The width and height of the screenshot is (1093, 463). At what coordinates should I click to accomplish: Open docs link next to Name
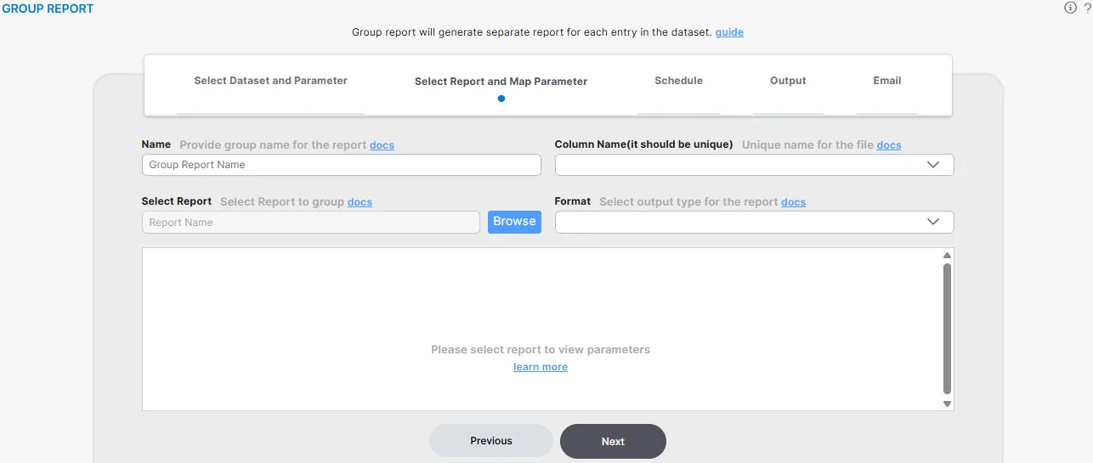(x=382, y=145)
